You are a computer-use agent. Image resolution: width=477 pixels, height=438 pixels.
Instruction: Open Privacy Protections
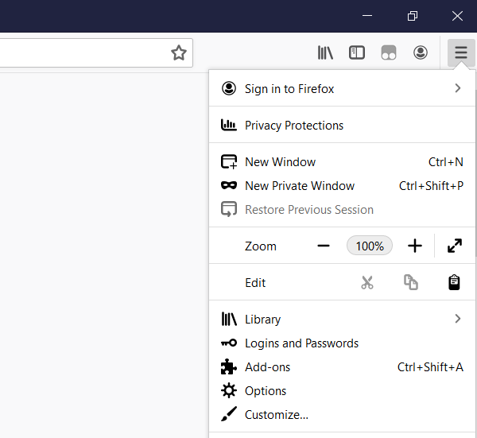pyautogui.click(x=342, y=126)
